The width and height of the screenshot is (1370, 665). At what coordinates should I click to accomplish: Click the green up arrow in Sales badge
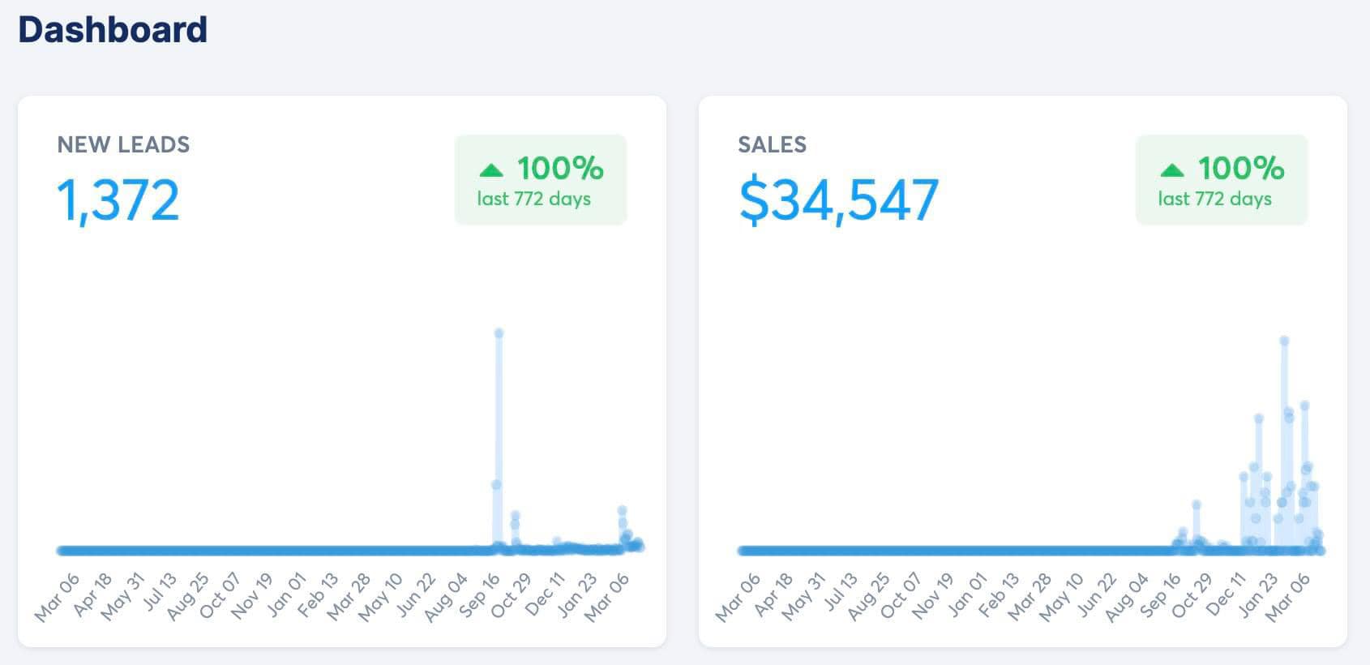click(1172, 170)
